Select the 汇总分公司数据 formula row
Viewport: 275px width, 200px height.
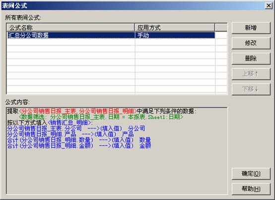111,35
